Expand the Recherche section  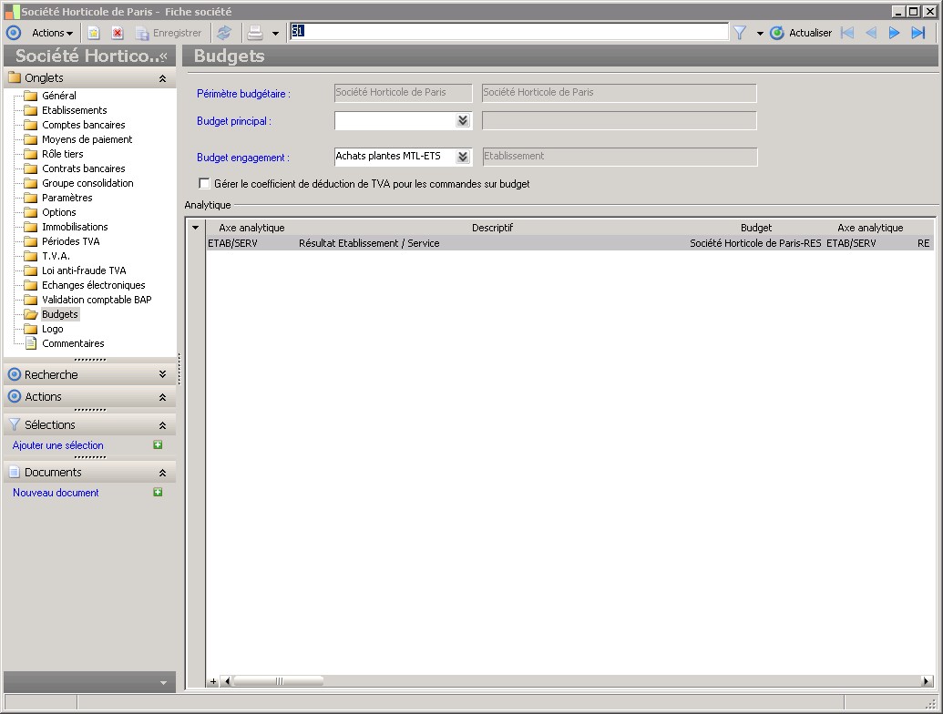click(162, 374)
